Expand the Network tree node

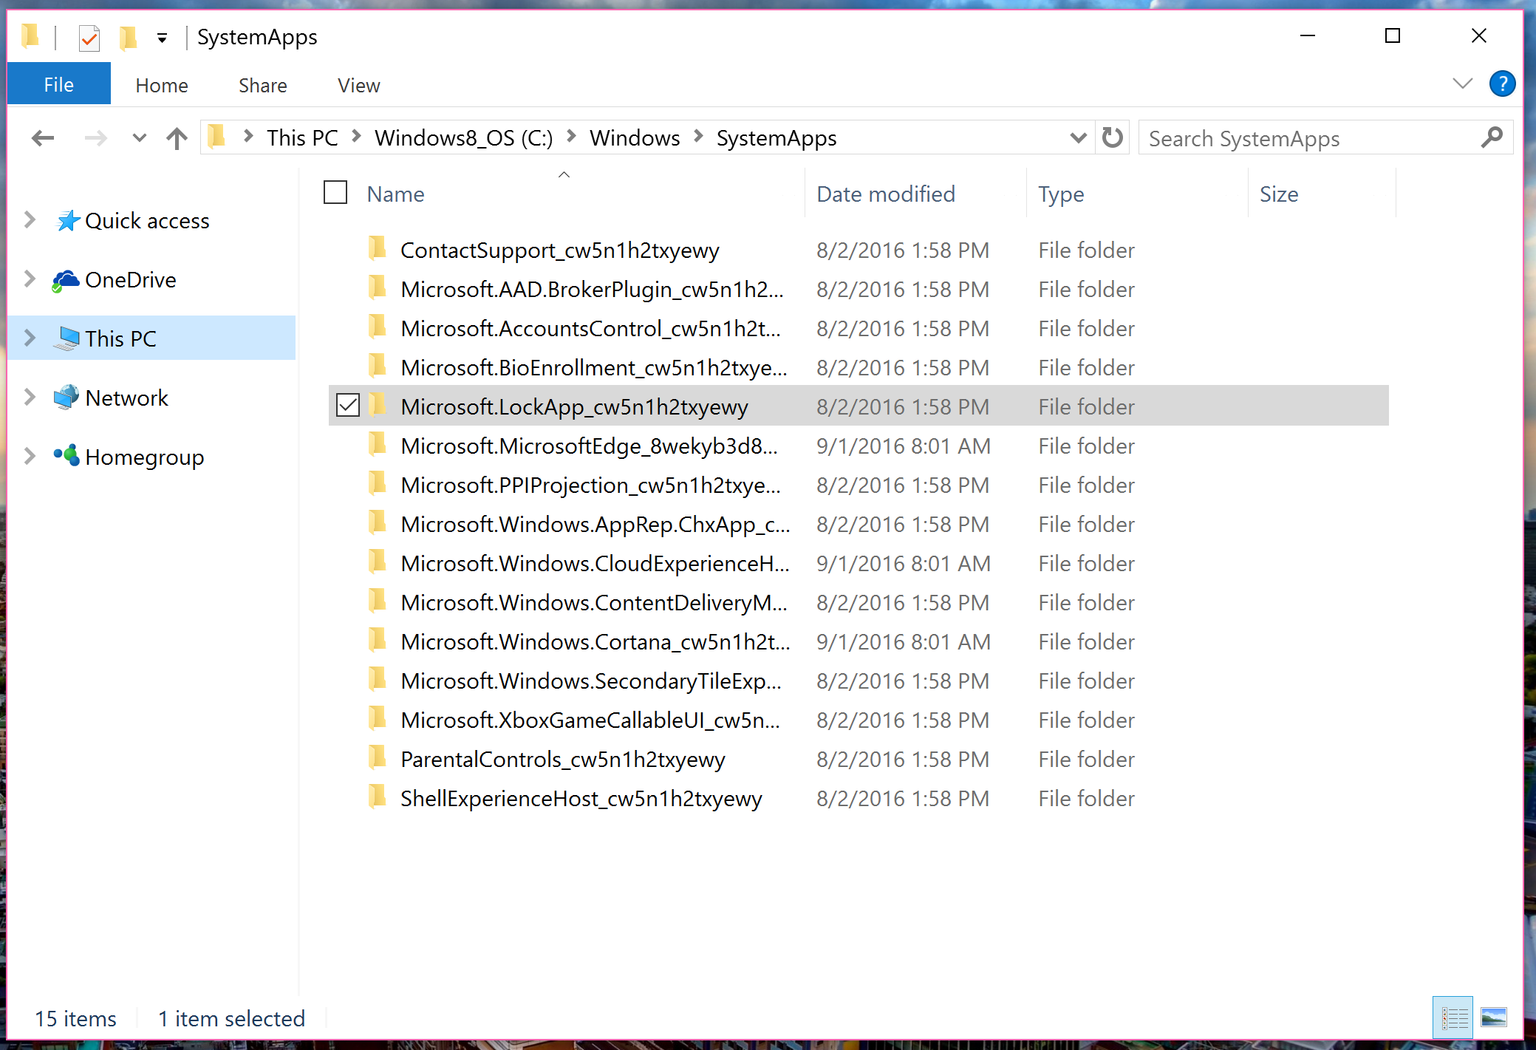pos(30,398)
